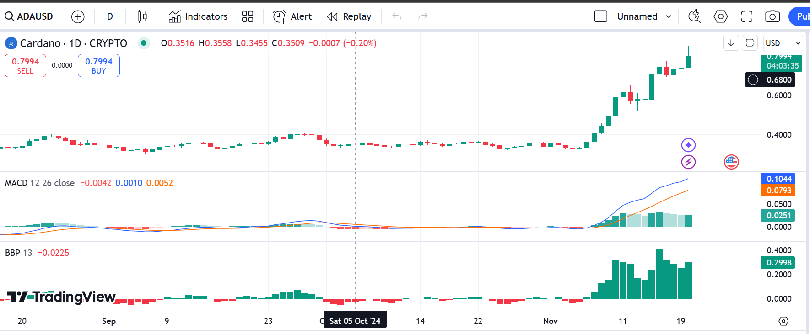Add symbol with the plus circle icon
Image resolution: width=810 pixels, height=334 pixels.
click(x=78, y=17)
